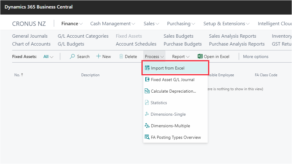The height and width of the screenshot is (164, 292).
Task: Click the FA Class Code column header
Action: click(x=266, y=75)
